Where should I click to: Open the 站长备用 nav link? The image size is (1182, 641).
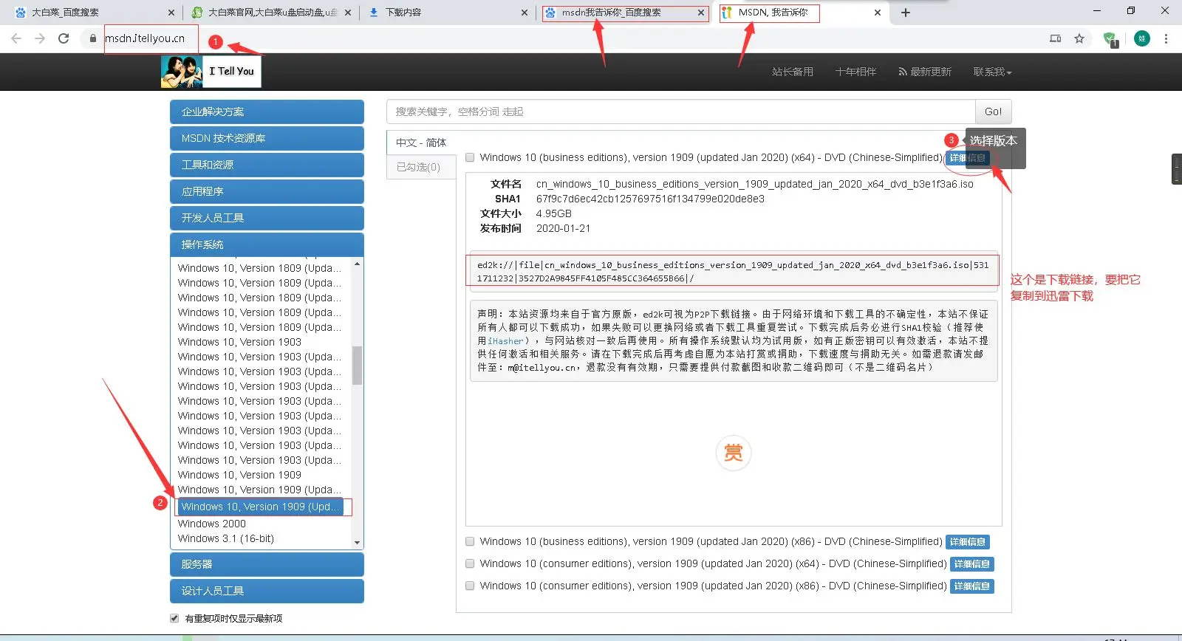793,72
